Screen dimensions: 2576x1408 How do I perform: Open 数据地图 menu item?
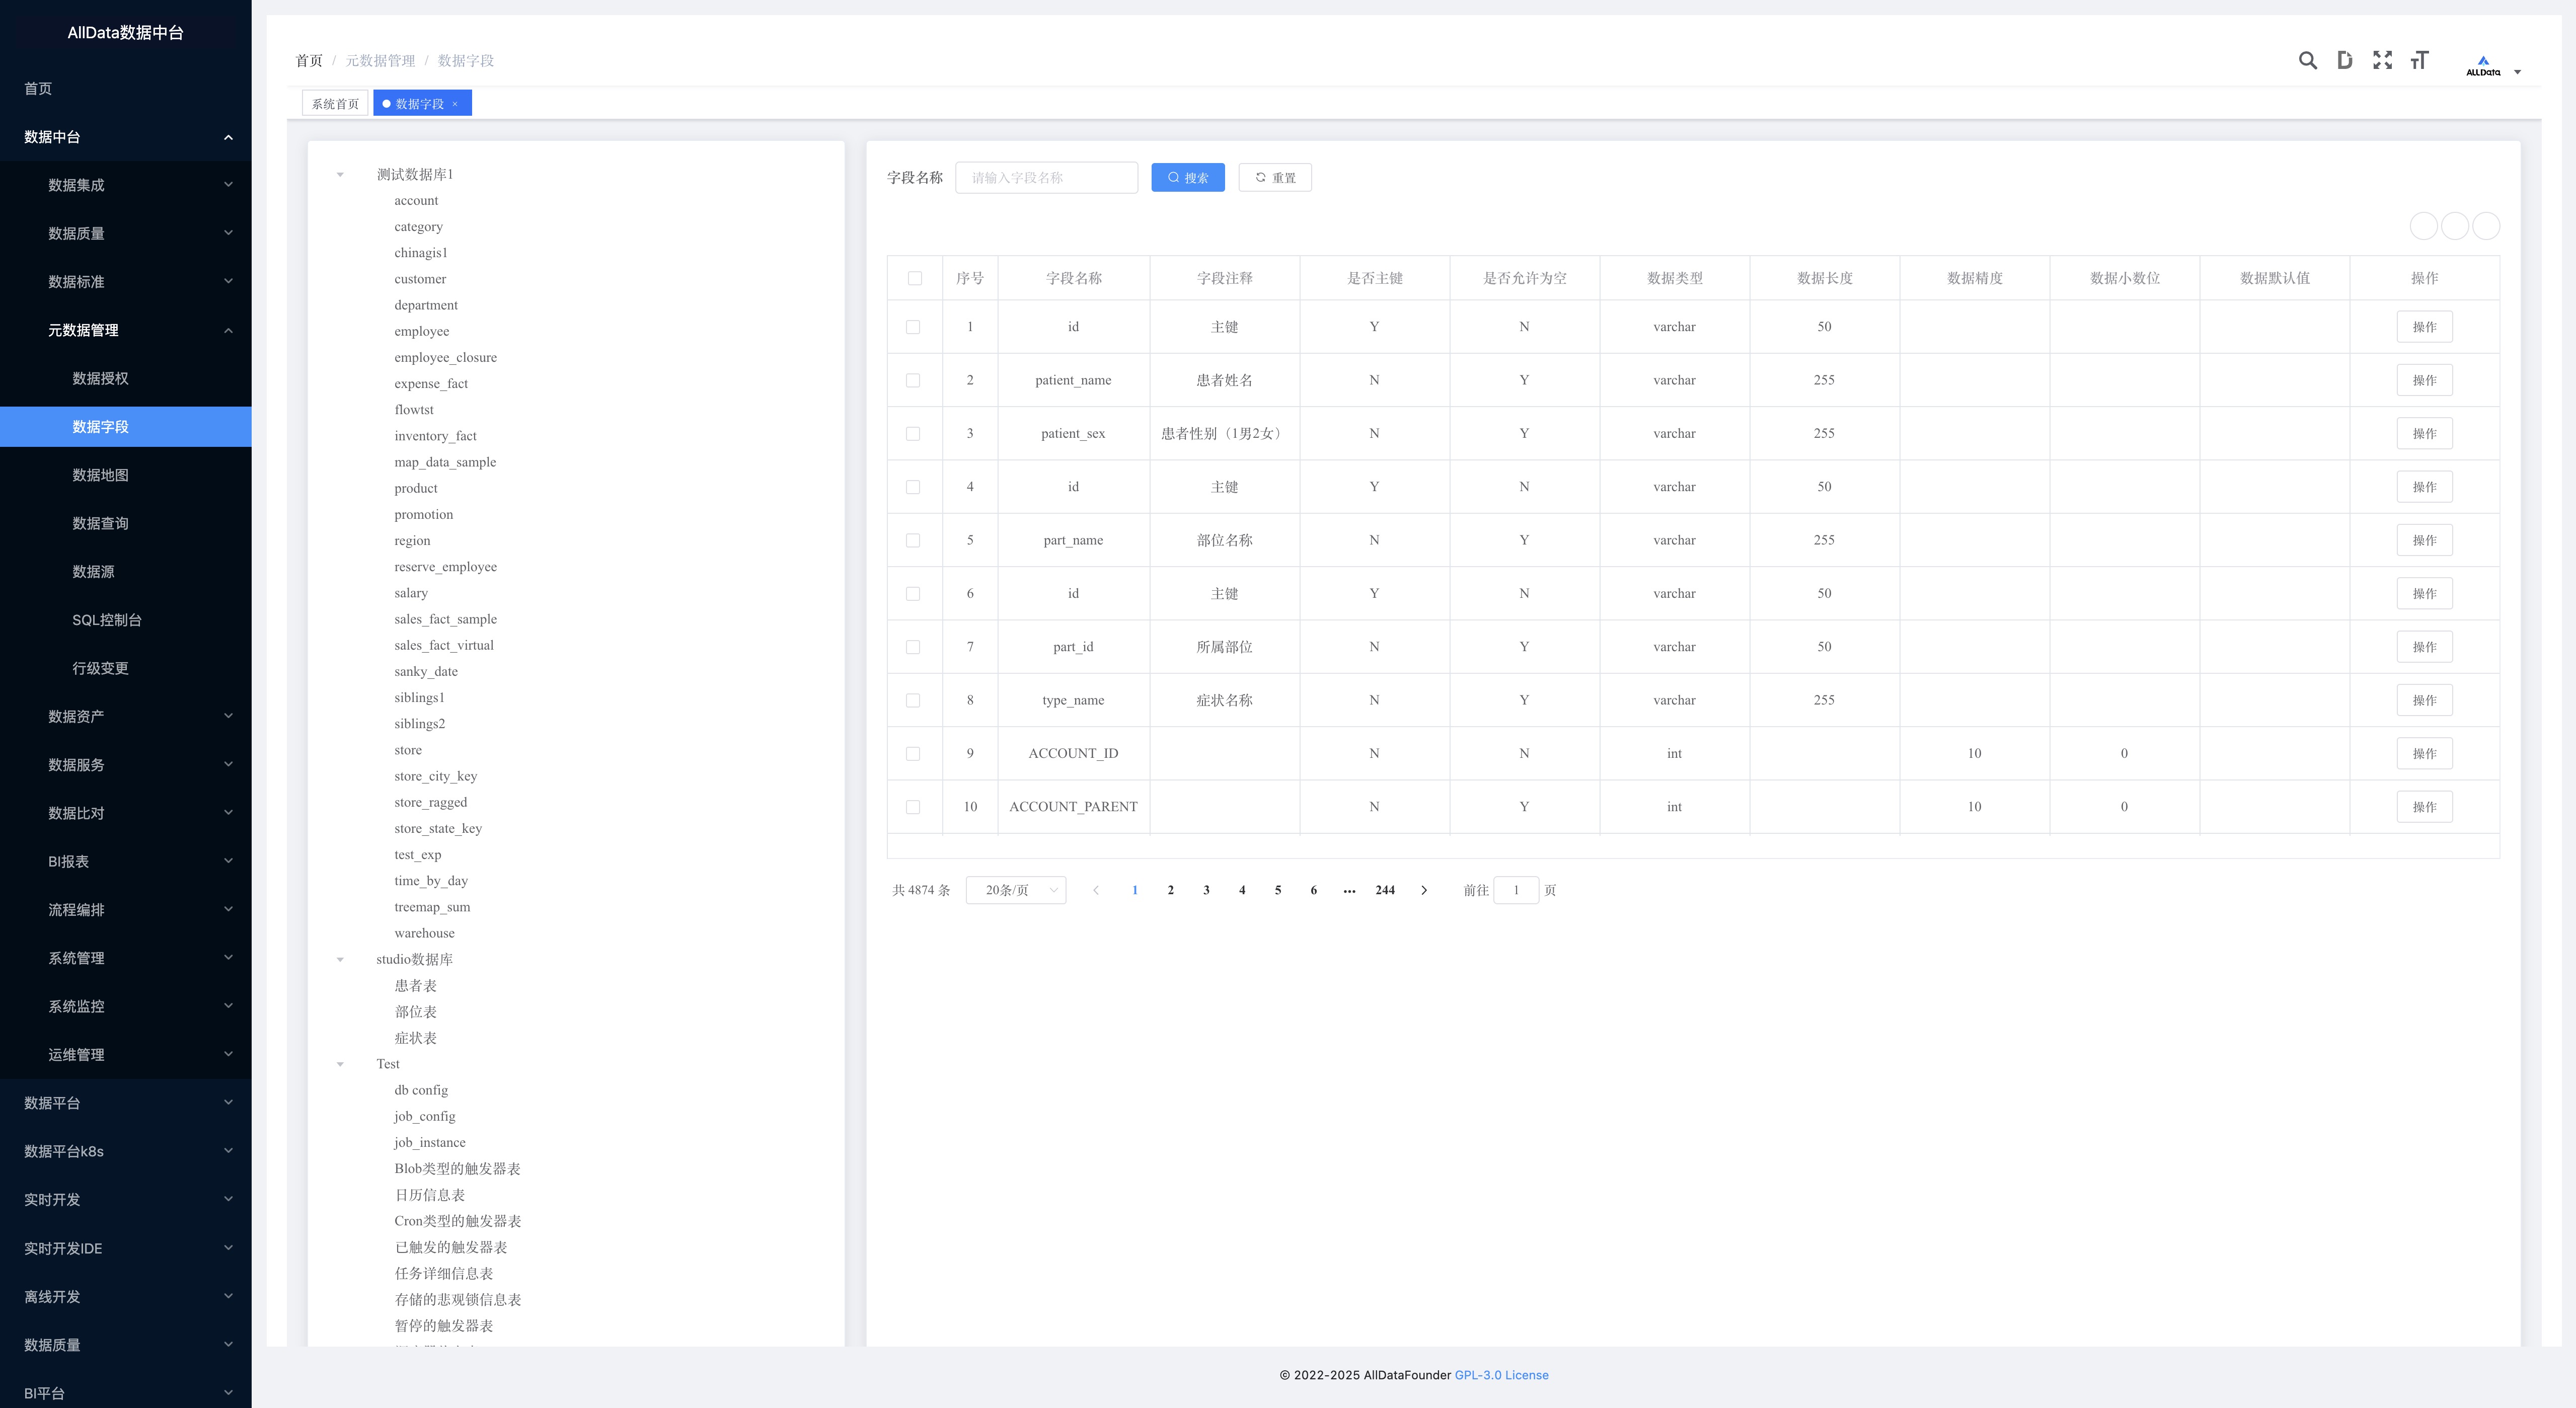tap(126, 475)
